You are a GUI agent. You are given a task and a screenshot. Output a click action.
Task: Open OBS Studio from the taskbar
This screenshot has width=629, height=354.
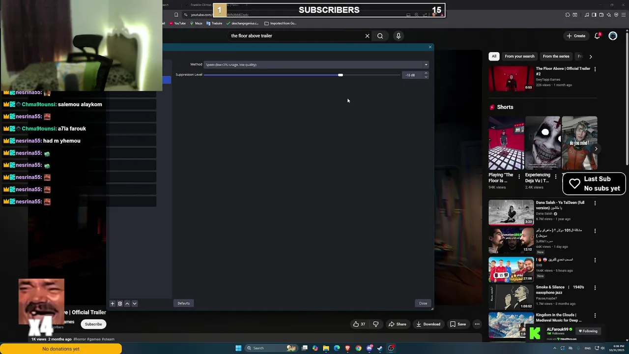(391, 348)
